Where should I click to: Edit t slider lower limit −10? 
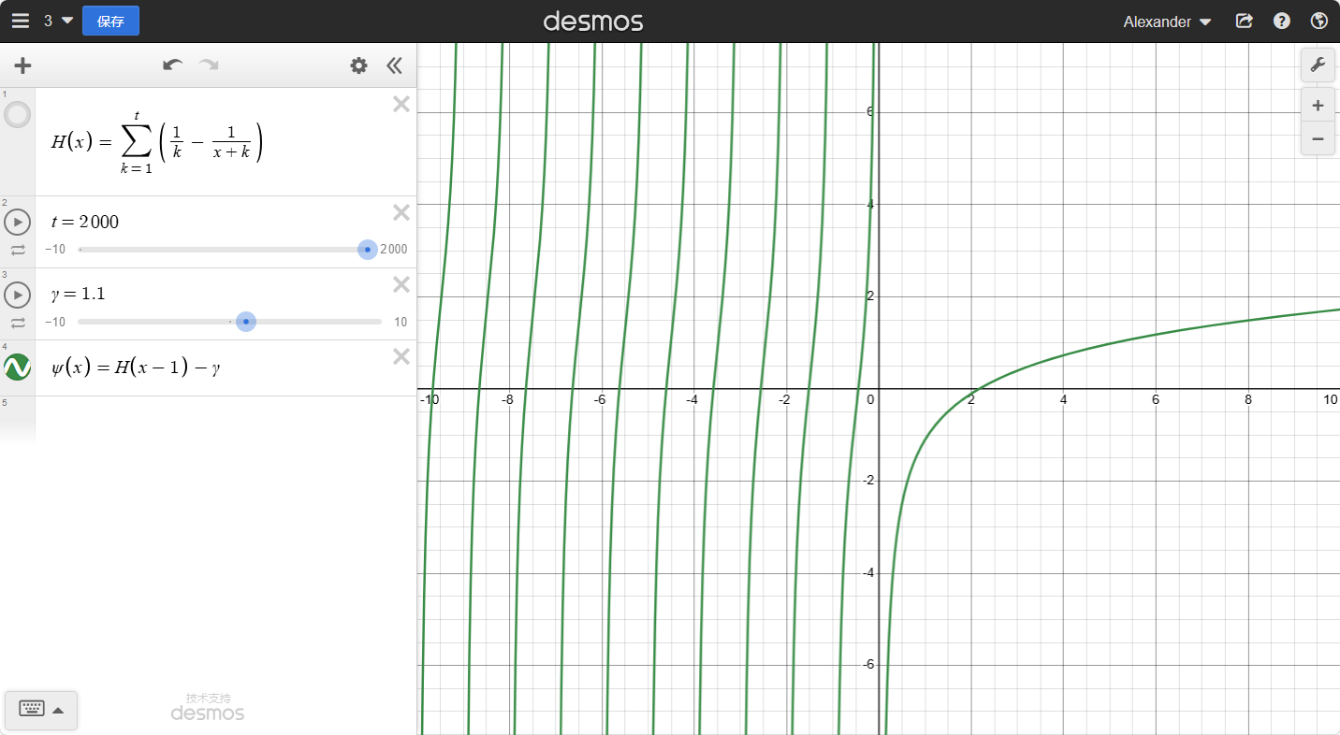coord(55,250)
